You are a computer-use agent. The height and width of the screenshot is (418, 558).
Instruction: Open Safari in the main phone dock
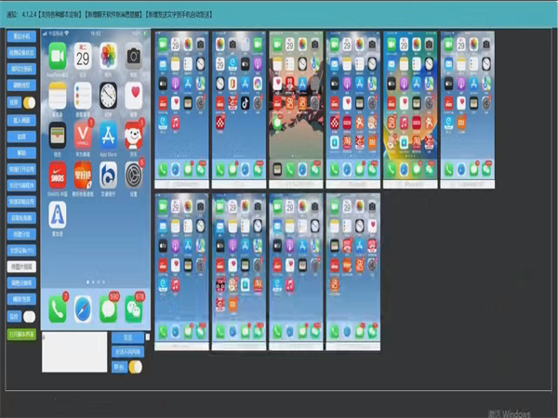pos(84,308)
